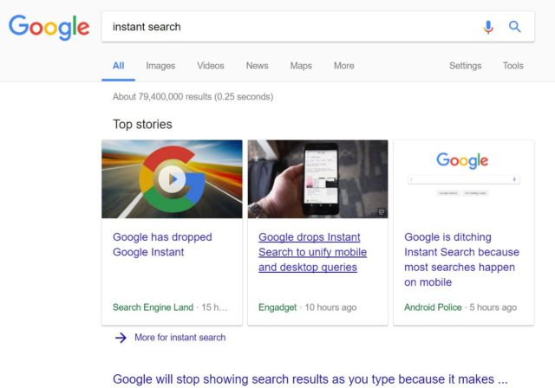Screen dimensions: 555x388
Task: Select the All tab
Action: point(118,66)
